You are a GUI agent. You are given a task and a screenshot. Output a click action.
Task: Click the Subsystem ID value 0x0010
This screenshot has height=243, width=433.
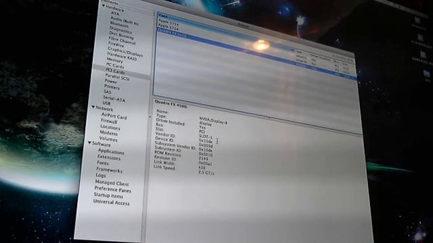(206, 155)
